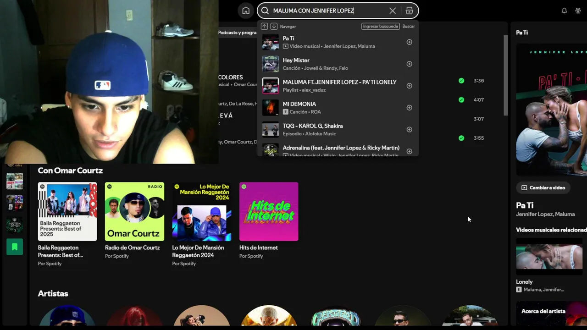This screenshot has height=330, width=587.
Task: Click Lonely related video title
Action: (524, 282)
